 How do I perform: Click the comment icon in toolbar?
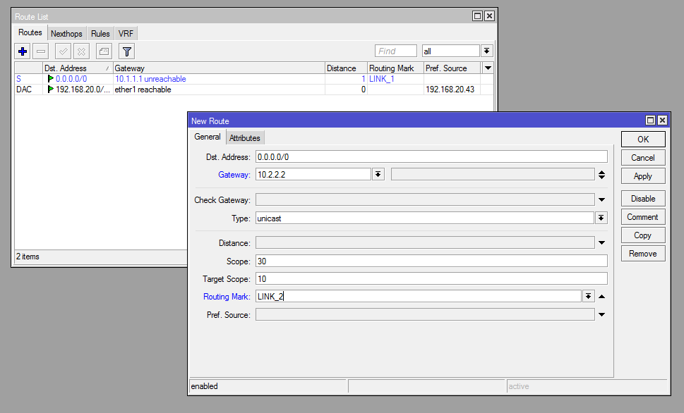click(104, 51)
